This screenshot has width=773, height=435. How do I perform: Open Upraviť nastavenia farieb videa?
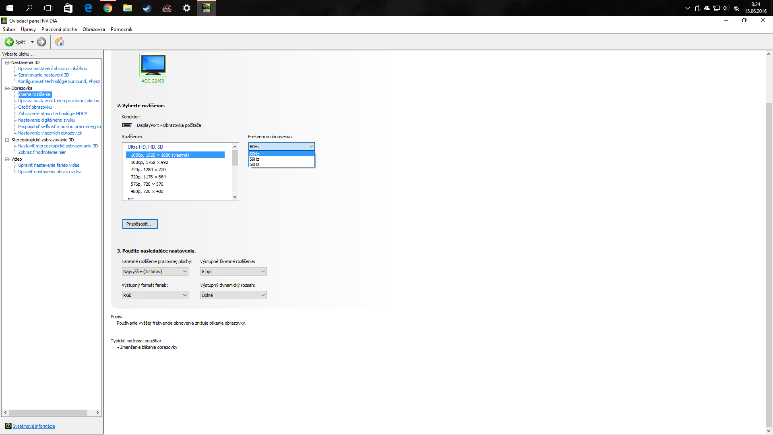tap(49, 165)
